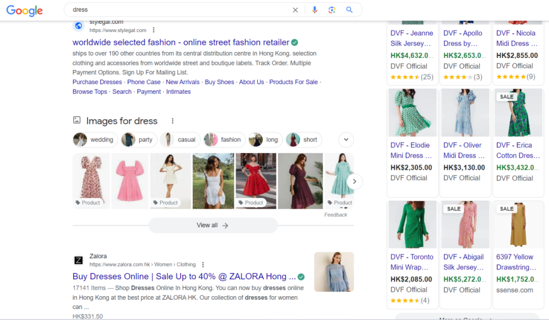Open more options for stylegal.com result

pyautogui.click(x=154, y=30)
